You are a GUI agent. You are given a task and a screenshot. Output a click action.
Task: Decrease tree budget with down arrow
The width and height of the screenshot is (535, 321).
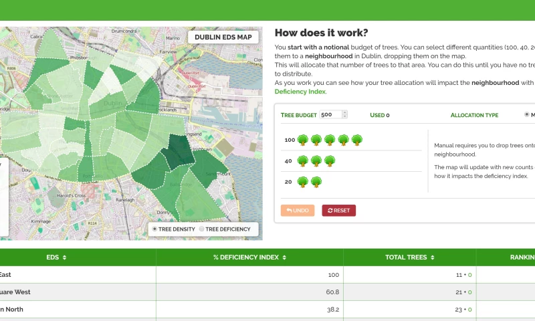coord(344,116)
